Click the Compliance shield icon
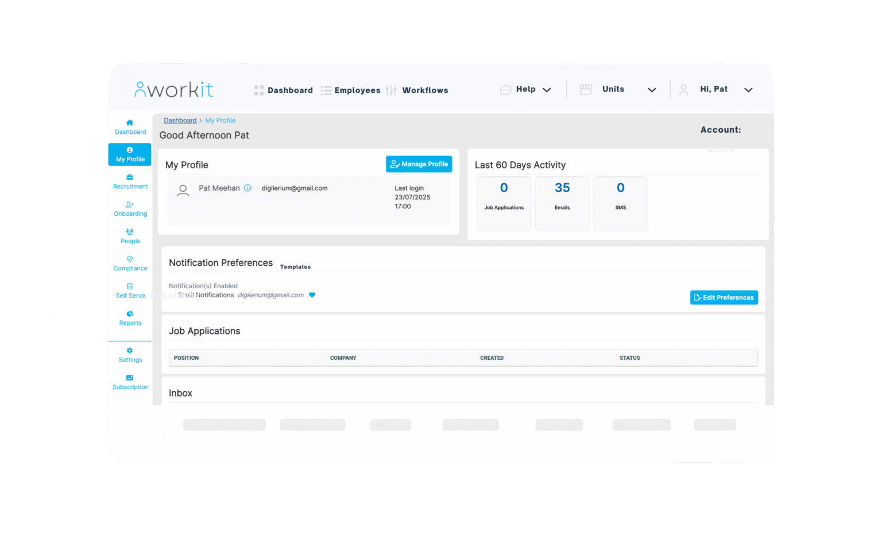 130,260
